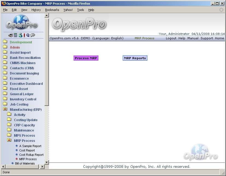Click the Logout link

click(x=171, y=38)
